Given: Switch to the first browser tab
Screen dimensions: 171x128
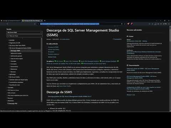Looking at the screenshot, I should 11,21.
